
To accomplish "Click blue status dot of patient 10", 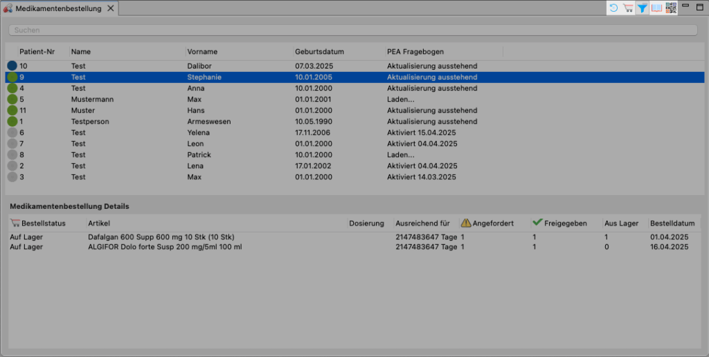I will click(x=12, y=66).
